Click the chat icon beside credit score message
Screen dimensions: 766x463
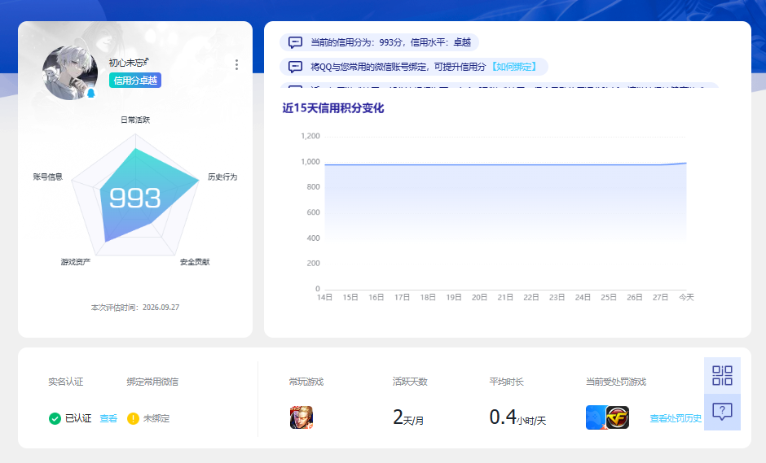[295, 42]
